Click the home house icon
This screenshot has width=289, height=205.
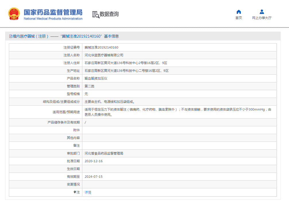(238, 12)
